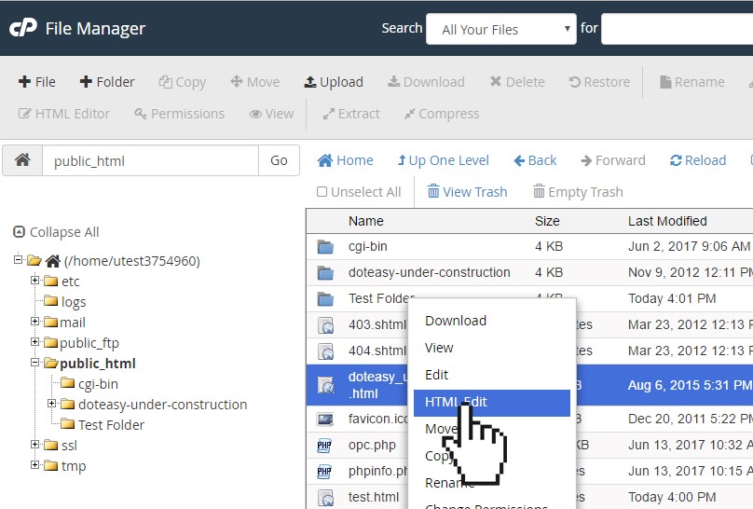The height and width of the screenshot is (509, 753).
Task: Click the Rename toolbar button
Action: (692, 82)
